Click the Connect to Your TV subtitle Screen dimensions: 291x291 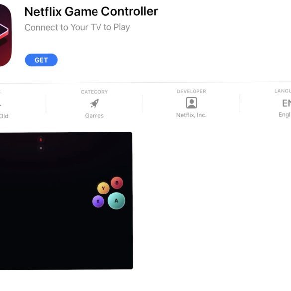coord(77,27)
